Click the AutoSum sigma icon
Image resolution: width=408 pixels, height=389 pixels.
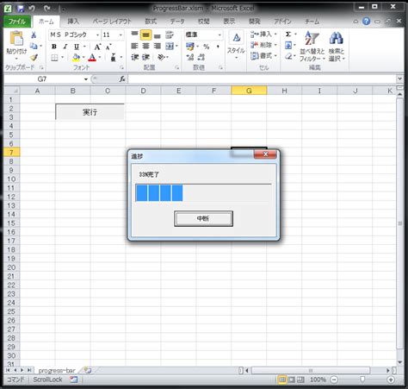288,35
